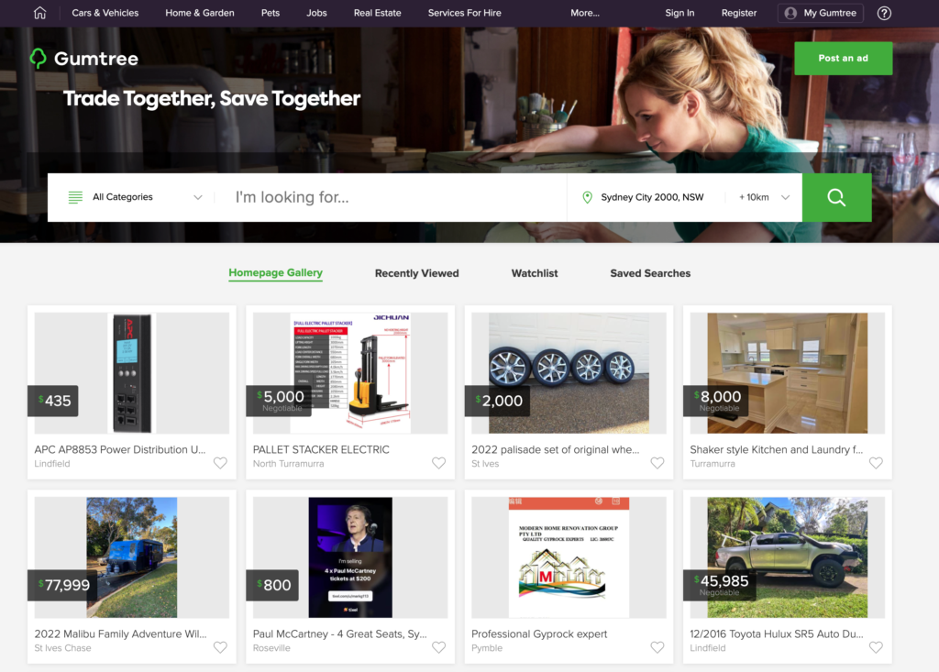939x672 pixels.
Task: Switch to the Recently Viewed tab
Action: [416, 272]
